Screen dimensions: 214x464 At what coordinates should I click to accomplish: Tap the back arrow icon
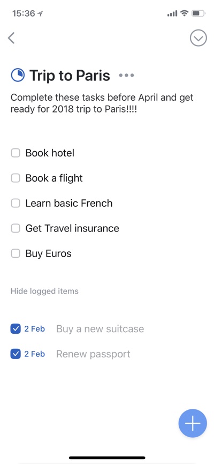pyautogui.click(x=11, y=38)
